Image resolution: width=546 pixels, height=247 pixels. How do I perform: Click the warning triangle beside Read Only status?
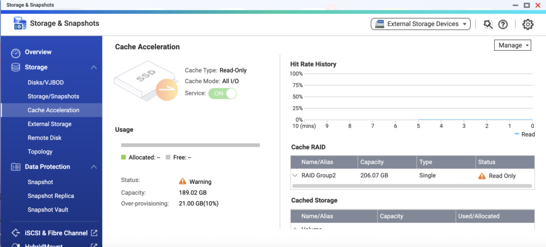pyautogui.click(x=482, y=176)
